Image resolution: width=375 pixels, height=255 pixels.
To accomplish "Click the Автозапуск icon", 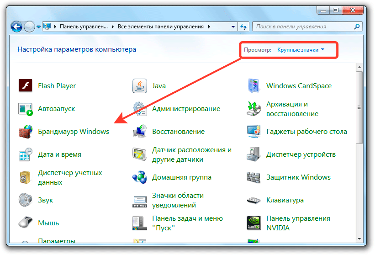I will coord(26,109).
